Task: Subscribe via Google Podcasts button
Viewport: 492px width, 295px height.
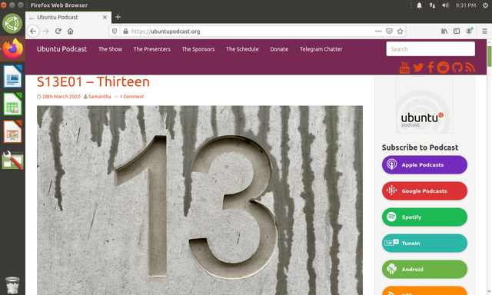Action: pyautogui.click(x=424, y=191)
